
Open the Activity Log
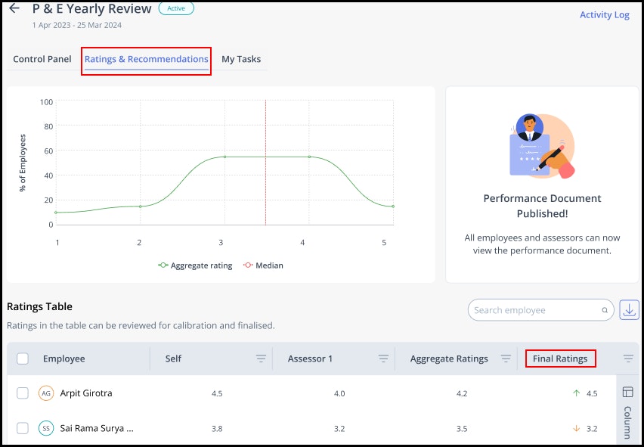[x=604, y=14]
